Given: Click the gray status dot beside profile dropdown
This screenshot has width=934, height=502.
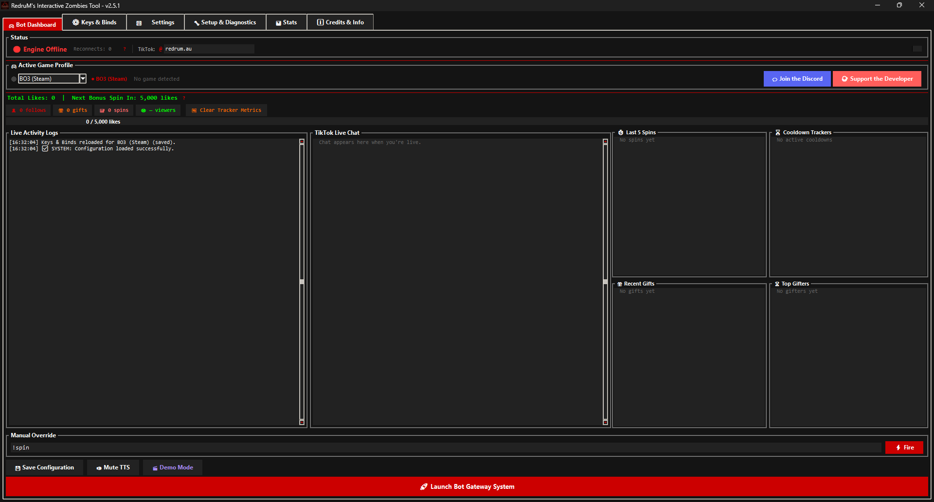Looking at the screenshot, I should tap(14, 79).
